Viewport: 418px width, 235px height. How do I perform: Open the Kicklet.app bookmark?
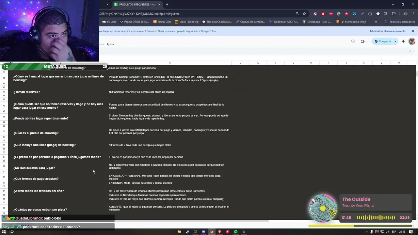coord(317,22)
